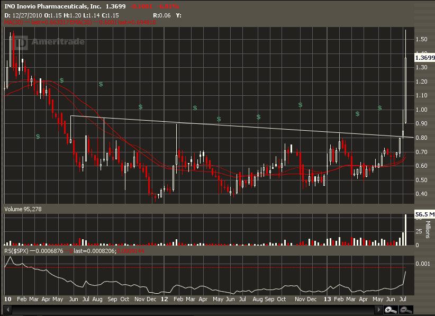This screenshot has height=316, width=435.
Task: Select the dollar marker above August 2010
Action: point(101,84)
